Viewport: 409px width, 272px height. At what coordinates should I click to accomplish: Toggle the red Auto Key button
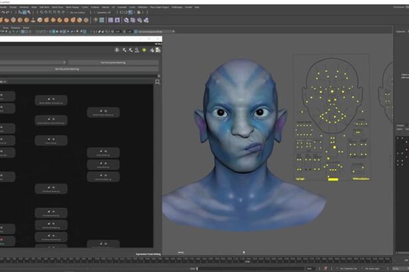click(x=325, y=269)
